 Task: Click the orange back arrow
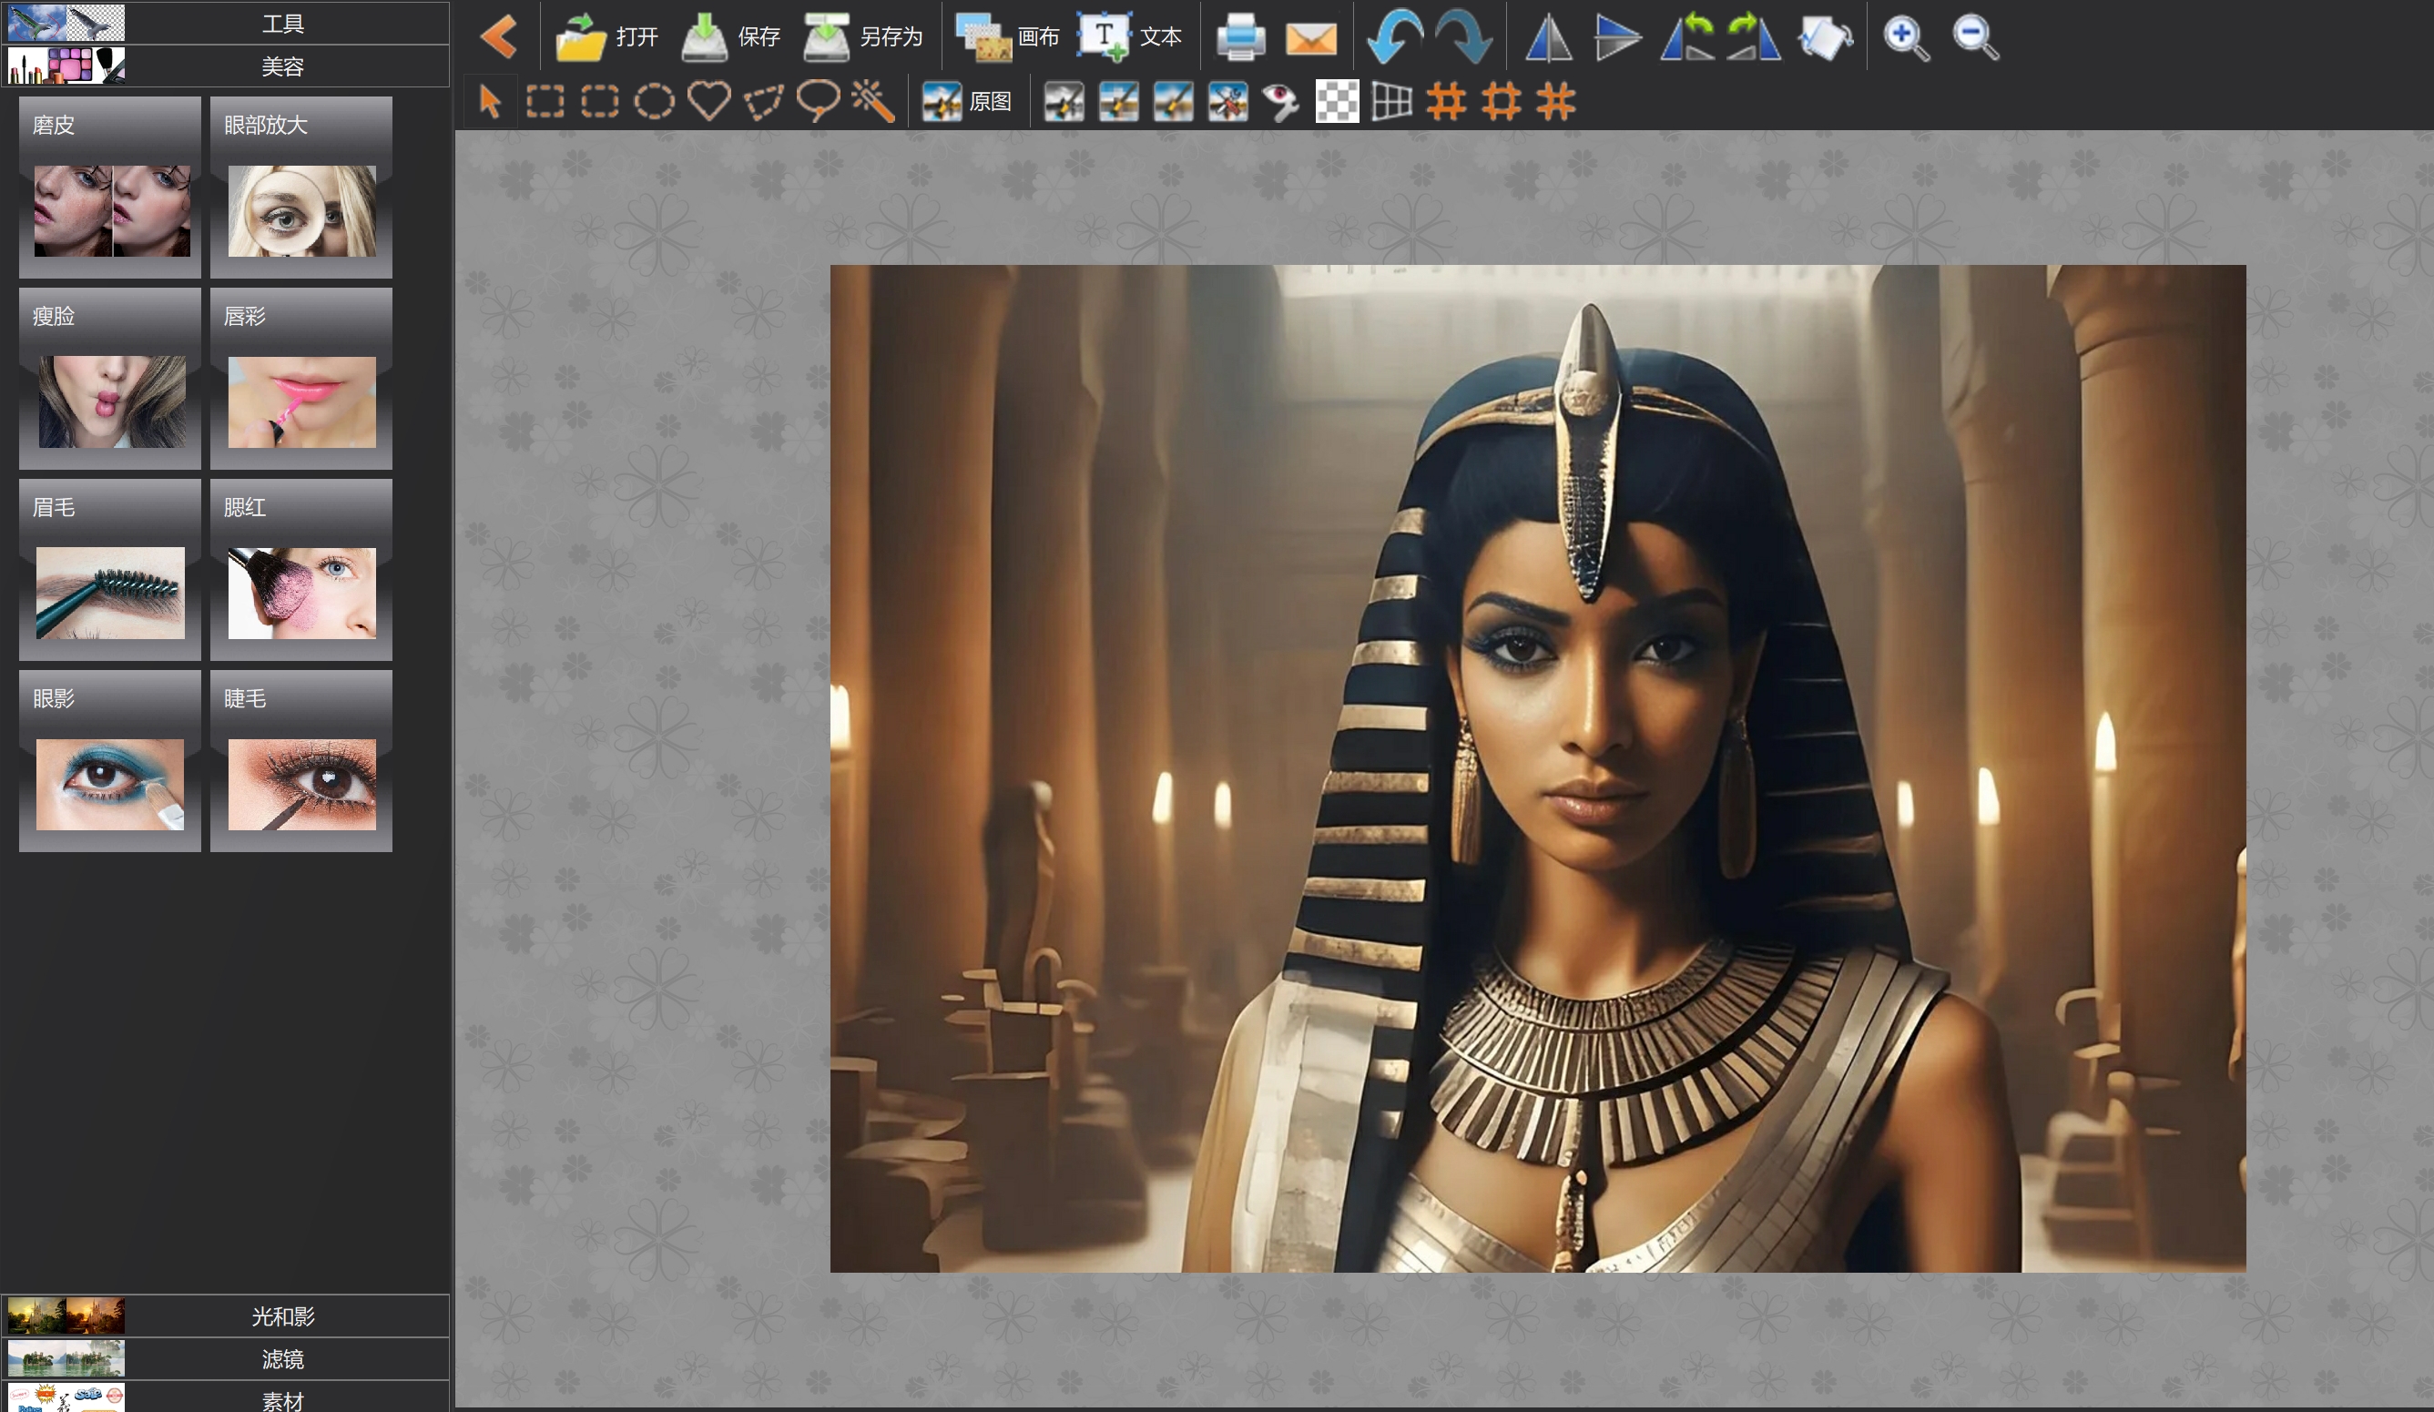click(499, 36)
